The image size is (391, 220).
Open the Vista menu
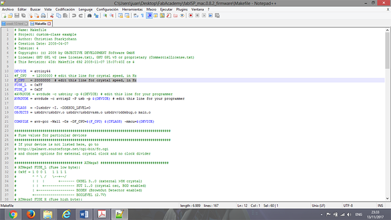pyautogui.click(x=47, y=9)
